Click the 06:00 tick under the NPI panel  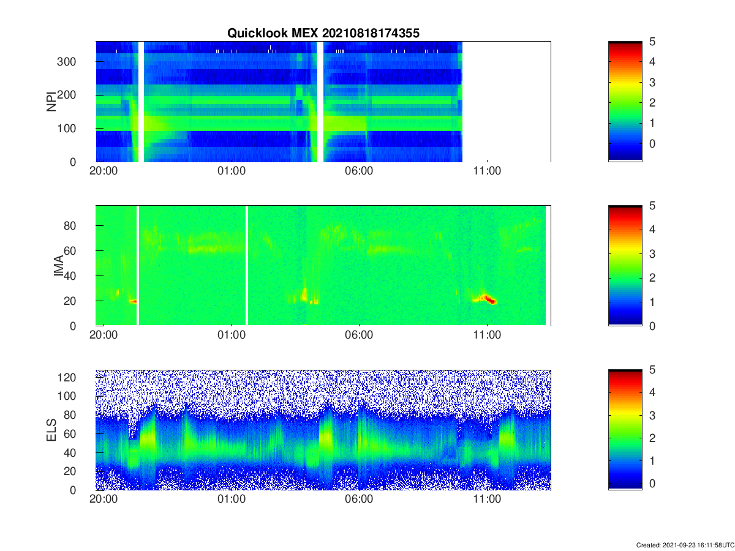click(x=359, y=171)
